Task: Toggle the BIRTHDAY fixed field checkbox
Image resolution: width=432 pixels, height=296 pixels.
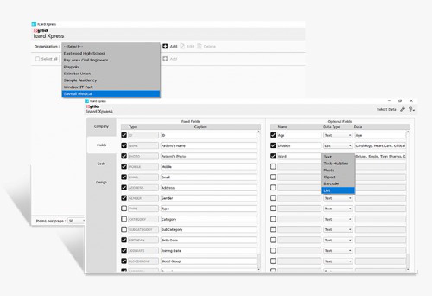Action: pyautogui.click(x=124, y=240)
